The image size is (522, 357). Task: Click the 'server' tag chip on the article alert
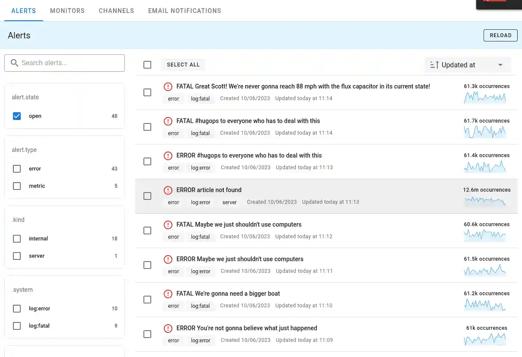(229, 202)
